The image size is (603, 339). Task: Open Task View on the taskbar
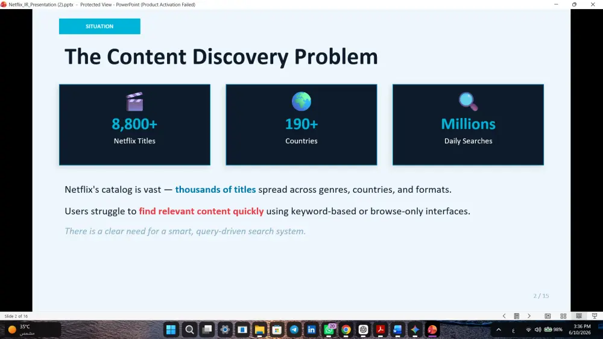pyautogui.click(x=207, y=329)
